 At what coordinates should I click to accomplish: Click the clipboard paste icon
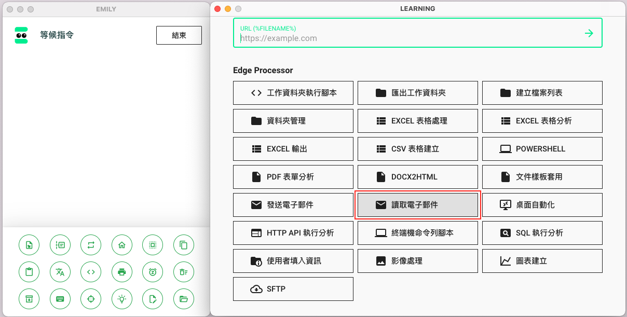point(29,272)
